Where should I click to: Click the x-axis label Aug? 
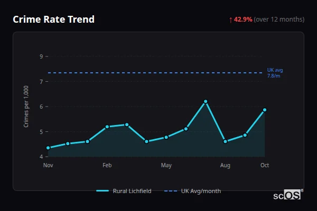225,165
